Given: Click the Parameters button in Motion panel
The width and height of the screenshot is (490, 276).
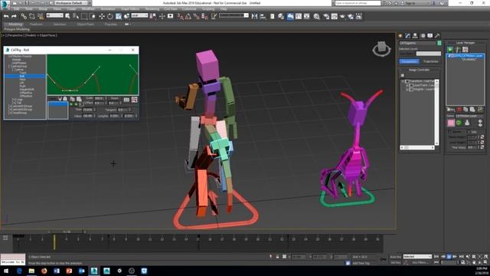Looking at the screenshot, I should pos(409,61).
